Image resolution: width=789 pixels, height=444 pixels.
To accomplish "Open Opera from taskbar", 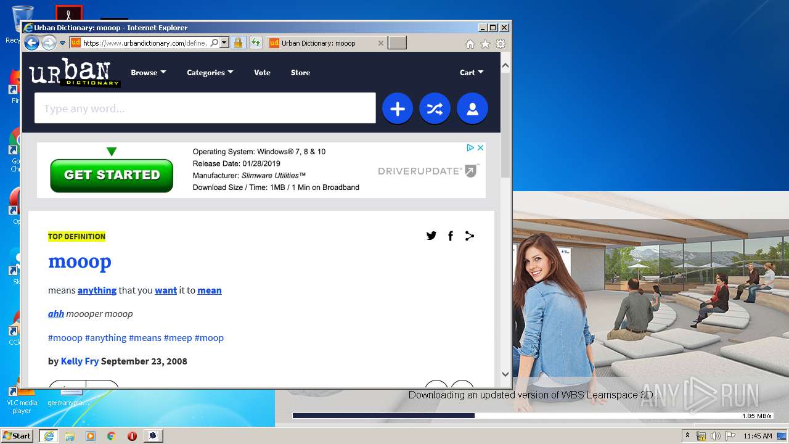I will [132, 436].
